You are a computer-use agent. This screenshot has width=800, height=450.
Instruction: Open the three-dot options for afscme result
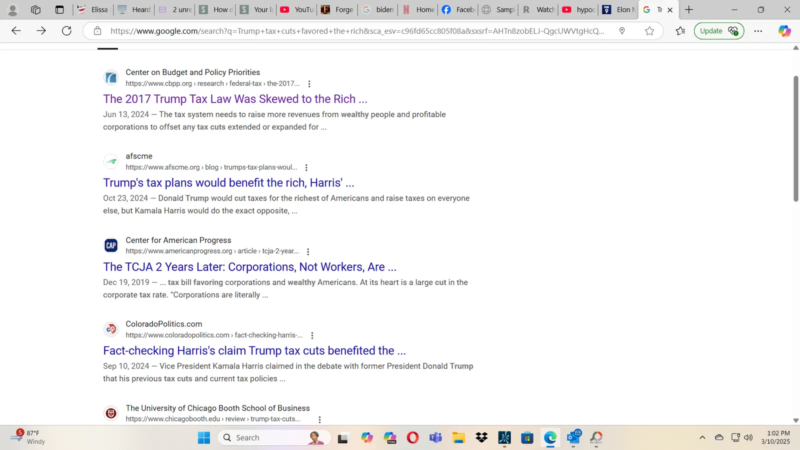point(306,168)
